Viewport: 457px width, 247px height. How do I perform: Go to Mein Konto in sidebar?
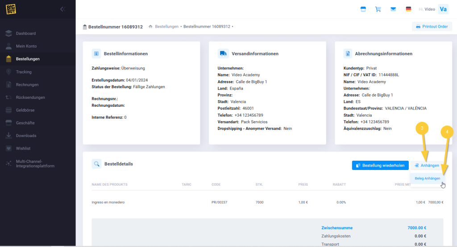[x=26, y=46]
